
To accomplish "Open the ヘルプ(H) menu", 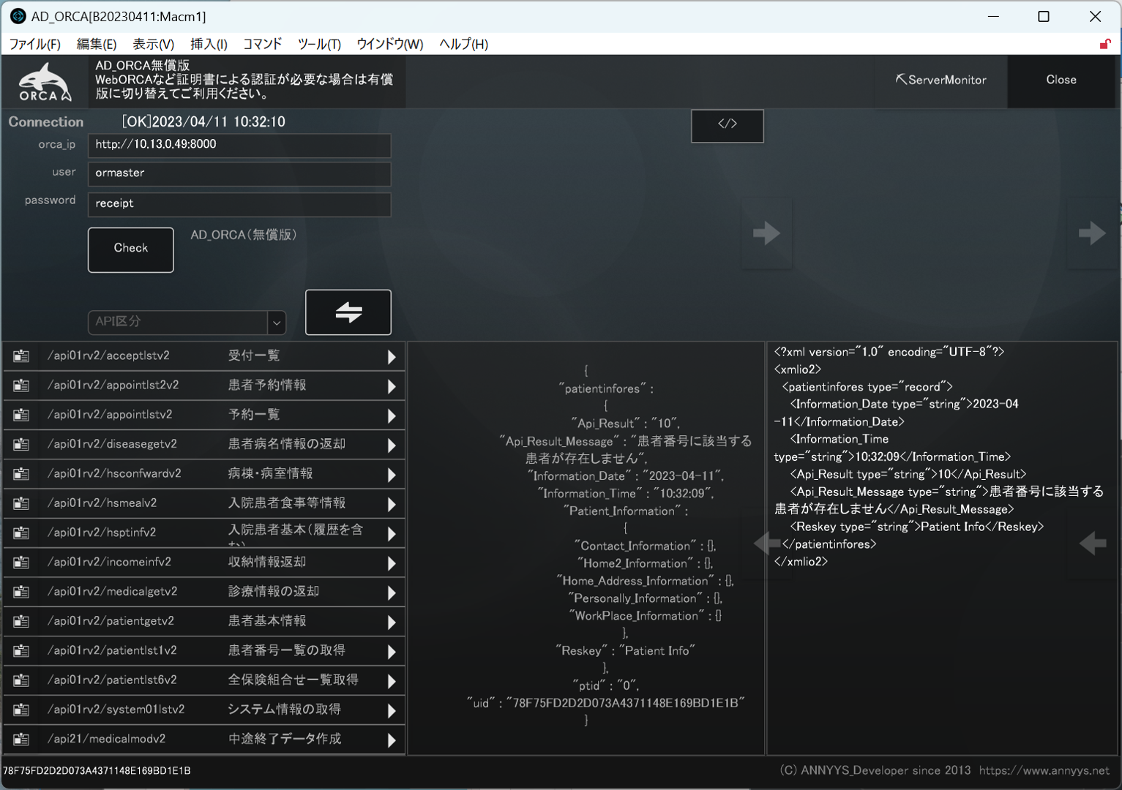I will pyautogui.click(x=463, y=44).
